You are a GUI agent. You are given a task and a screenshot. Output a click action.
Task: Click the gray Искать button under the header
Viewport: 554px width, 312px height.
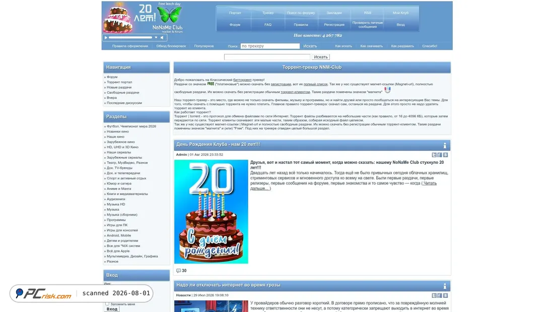coord(321,57)
